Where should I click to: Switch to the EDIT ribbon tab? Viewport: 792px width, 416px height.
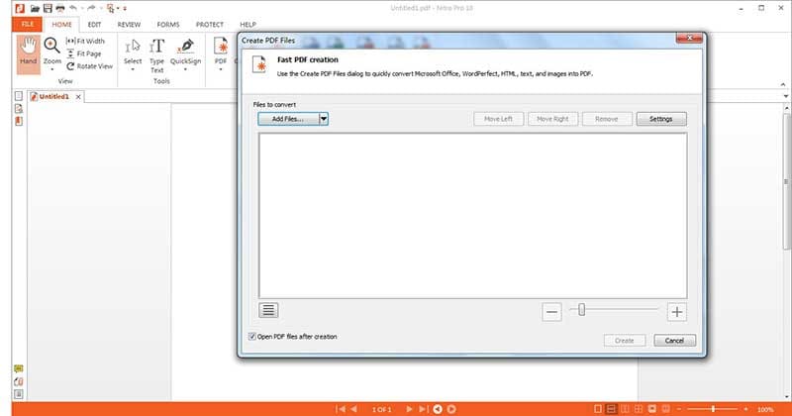tap(94, 24)
